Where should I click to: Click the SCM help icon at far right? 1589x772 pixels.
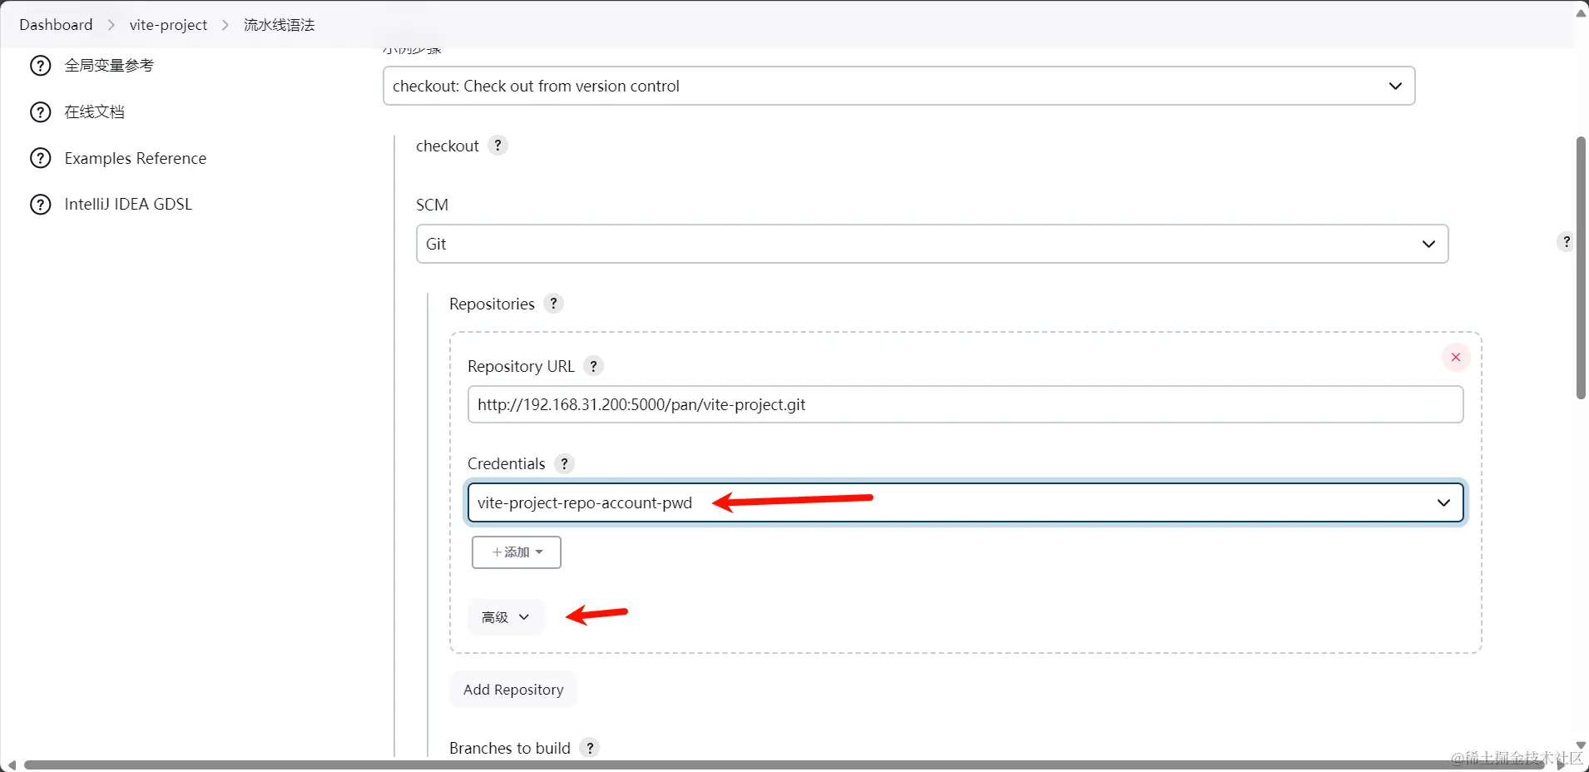(x=1566, y=242)
